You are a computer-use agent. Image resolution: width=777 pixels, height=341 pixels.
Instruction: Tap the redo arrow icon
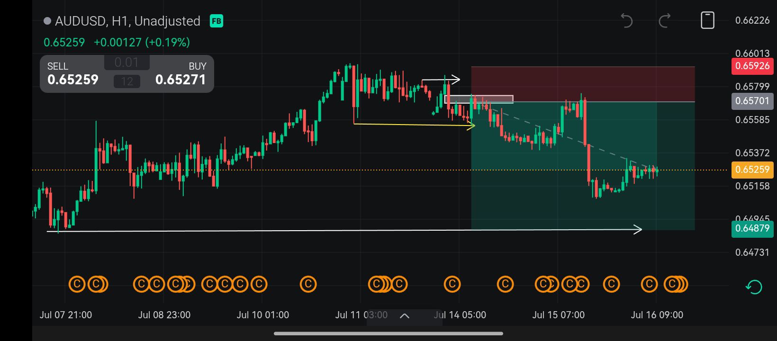click(x=665, y=21)
